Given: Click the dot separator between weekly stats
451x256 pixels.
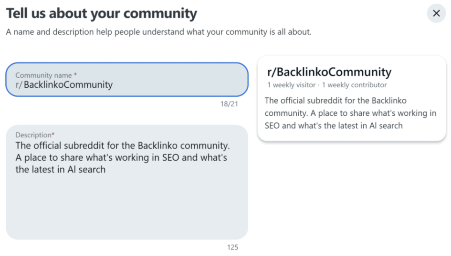Looking at the screenshot, I should pos(319,85).
